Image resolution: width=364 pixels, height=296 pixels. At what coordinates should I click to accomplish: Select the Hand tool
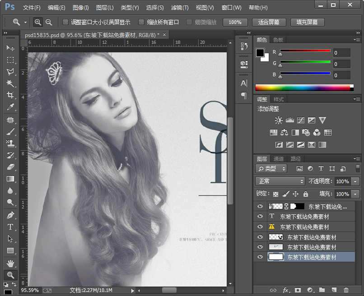(x=10, y=263)
